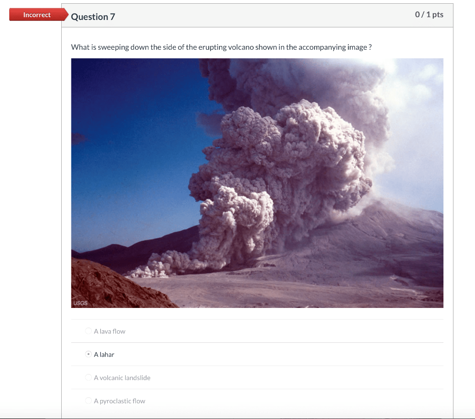
Task: Select the 'A lahar' radio button
Action: (88, 354)
